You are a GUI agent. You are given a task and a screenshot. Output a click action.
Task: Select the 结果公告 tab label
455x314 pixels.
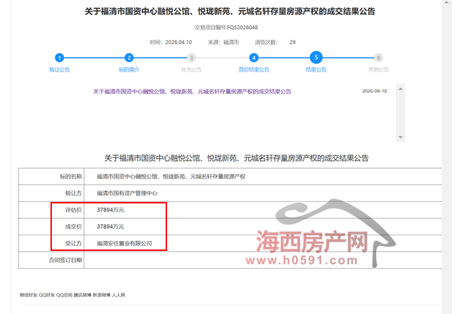click(316, 70)
